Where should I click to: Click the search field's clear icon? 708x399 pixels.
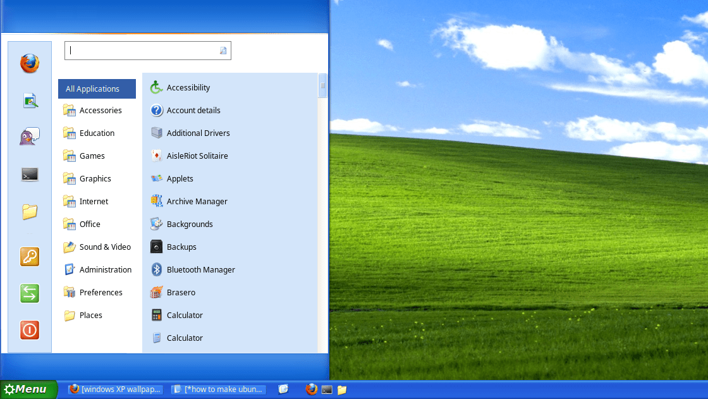[x=223, y=51]
